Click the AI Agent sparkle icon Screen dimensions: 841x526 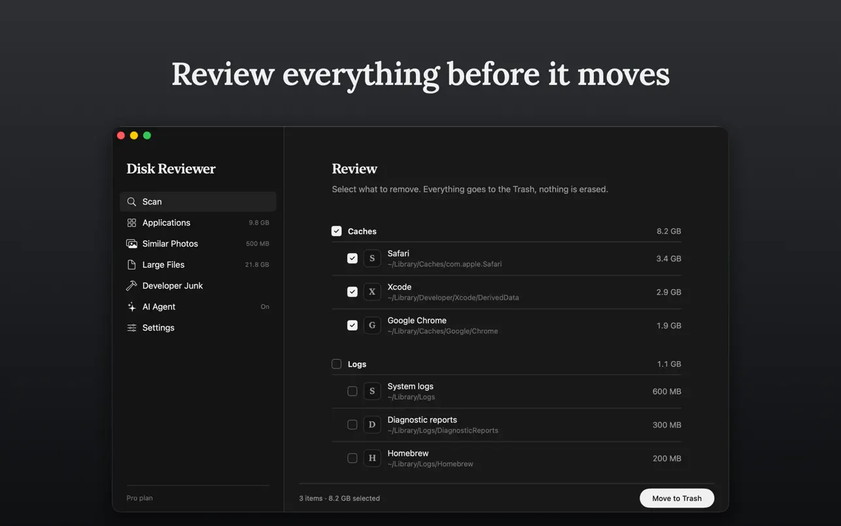pos(131,306)
